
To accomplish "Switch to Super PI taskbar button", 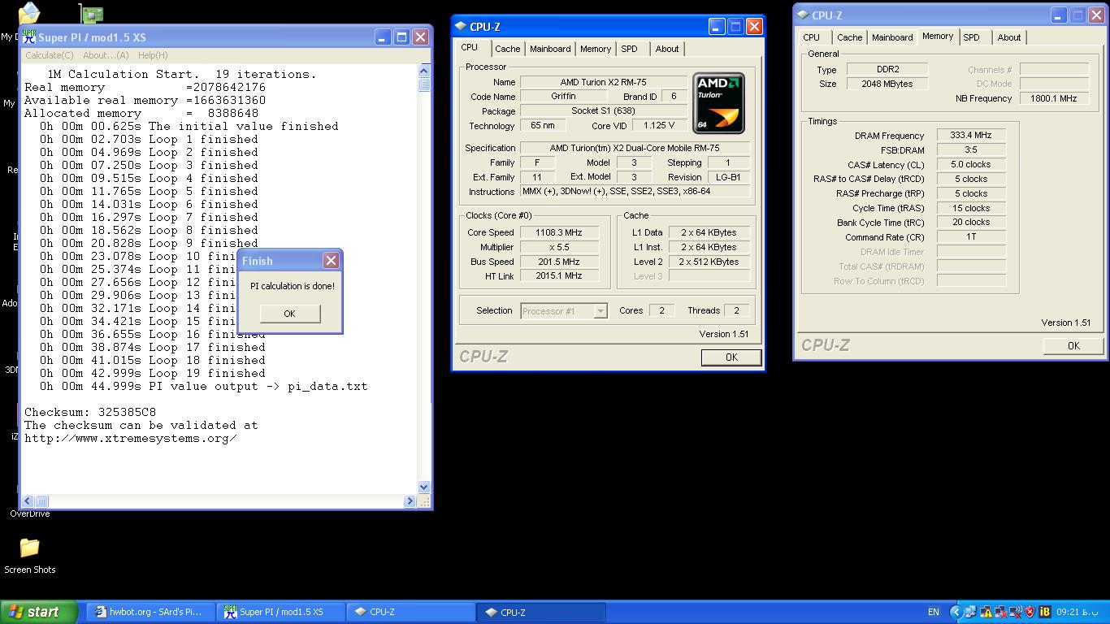I will [x=282, y=612].
